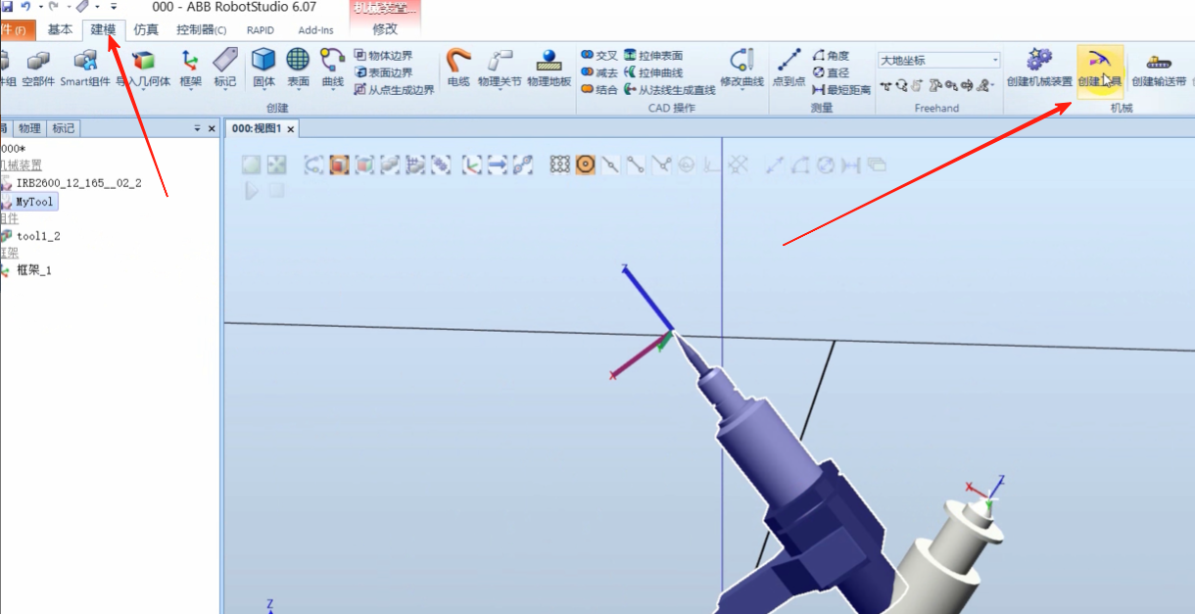This screenshot has width=1195, height=614.
Task: Click the view-all zoom fit icon
Action: click(252, 165)
